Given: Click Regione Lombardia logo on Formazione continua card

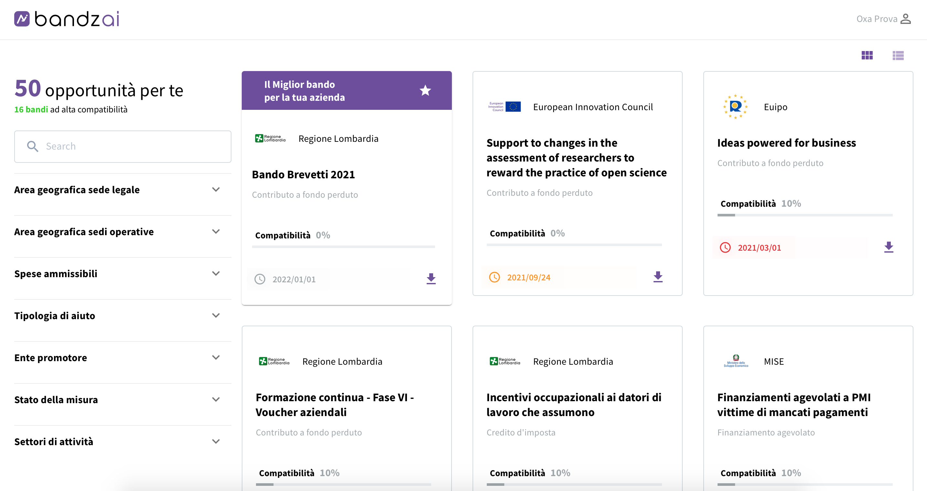Looking at the screenshot, I should click(x=274, y=361).
